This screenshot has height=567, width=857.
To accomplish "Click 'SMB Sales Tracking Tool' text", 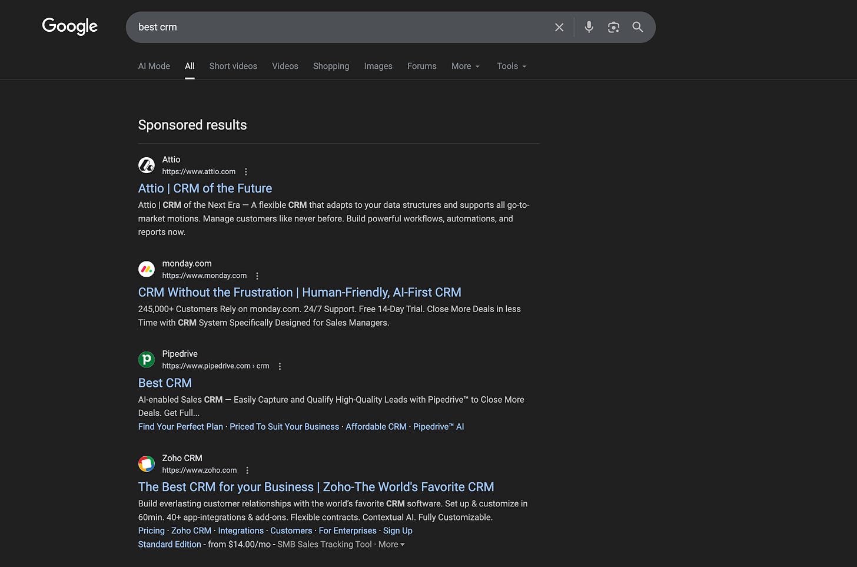I will click(x=324, y=545).
